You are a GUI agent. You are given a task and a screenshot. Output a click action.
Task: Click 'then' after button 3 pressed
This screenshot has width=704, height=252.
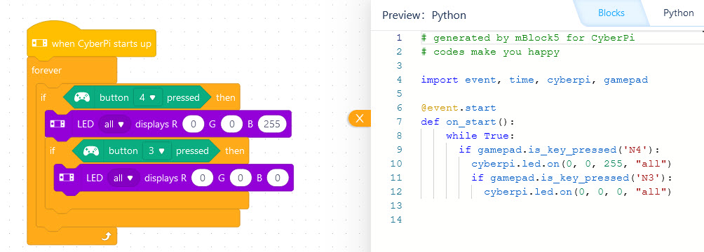click(234, 151)
